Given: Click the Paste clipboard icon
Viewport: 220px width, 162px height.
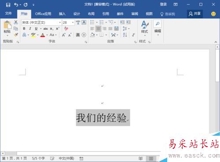Looking at the screenshot, I should click(x=7, y=25).
